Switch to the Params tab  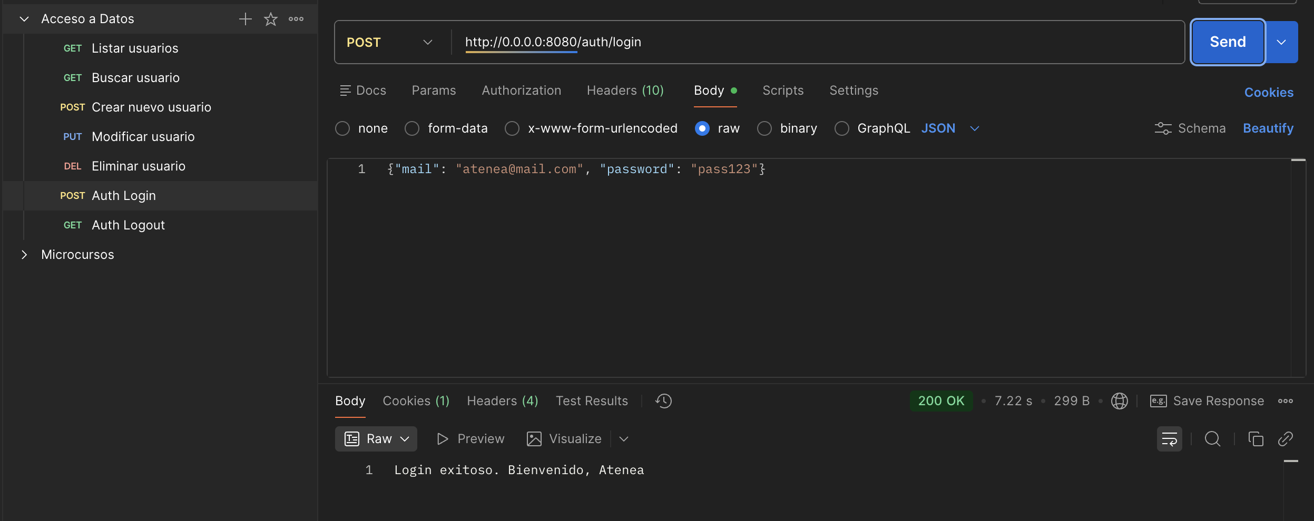434,91
